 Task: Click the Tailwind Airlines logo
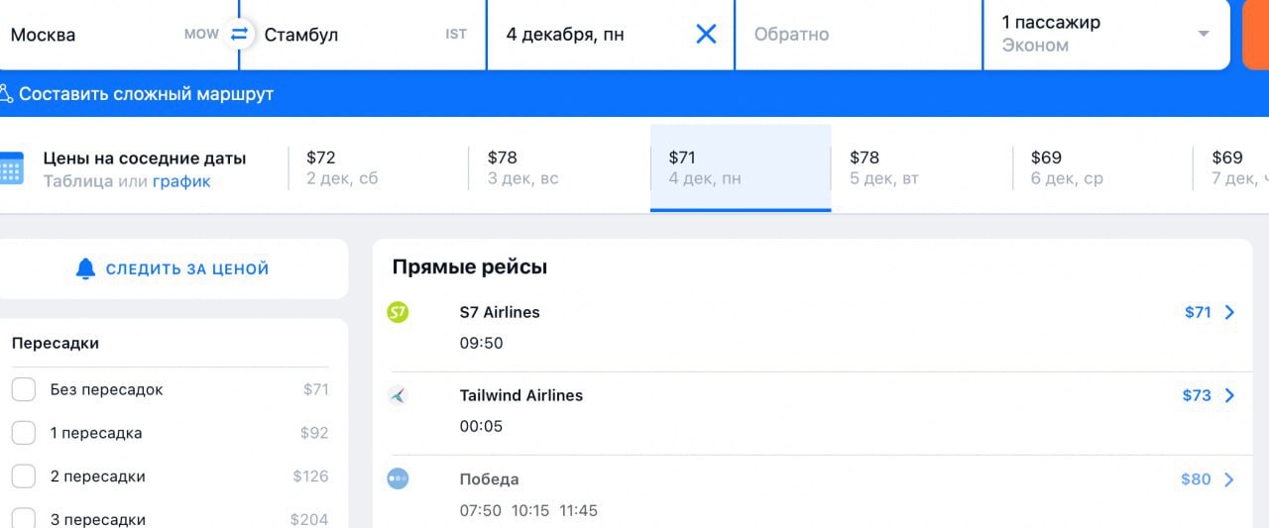tap(398, 396)
